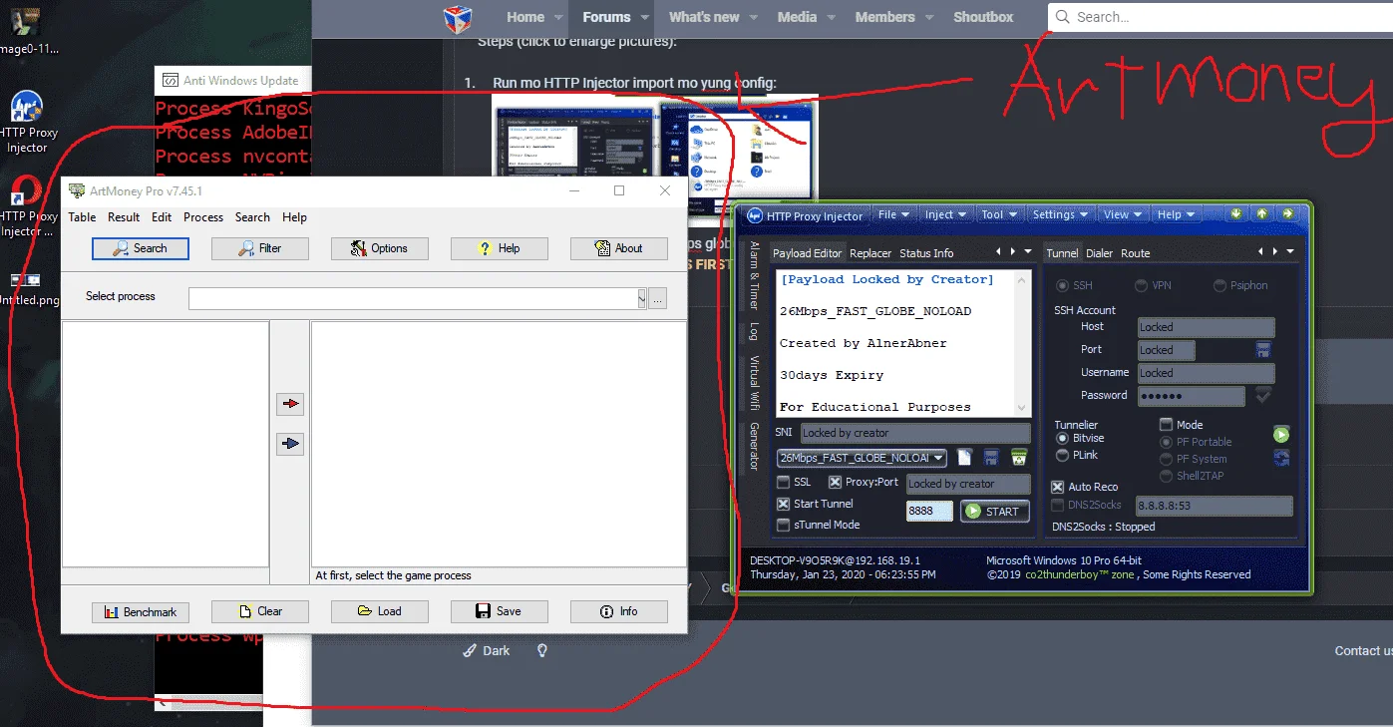Click the green recycle bin icon beside config dropdown
The height and width of the screenshot is (727, 1393).
point(1019,458)
